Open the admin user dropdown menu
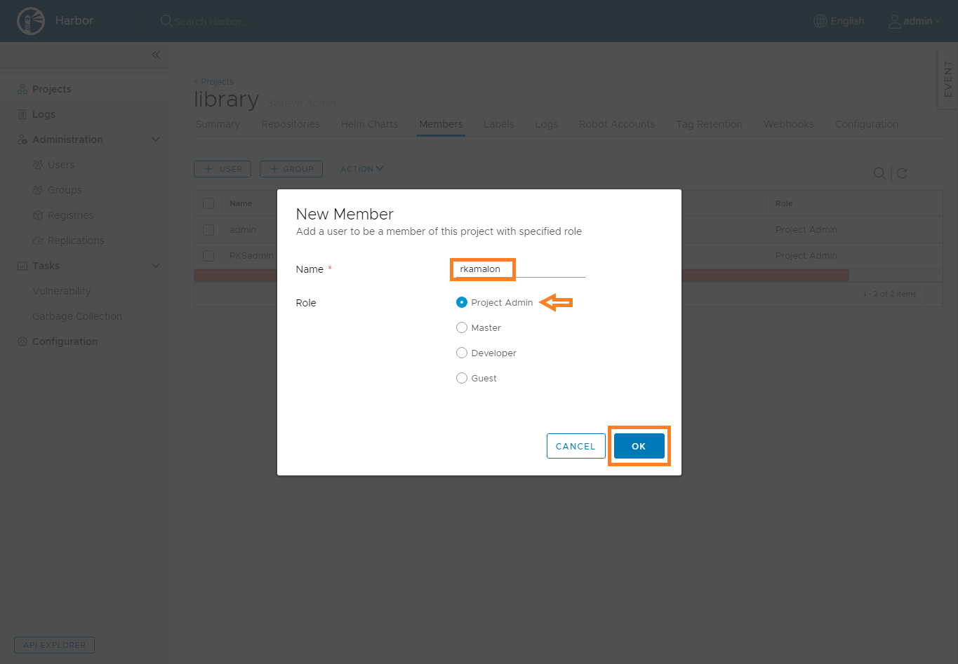This screenshot has width=958, height=664. (x=914, y=21)
